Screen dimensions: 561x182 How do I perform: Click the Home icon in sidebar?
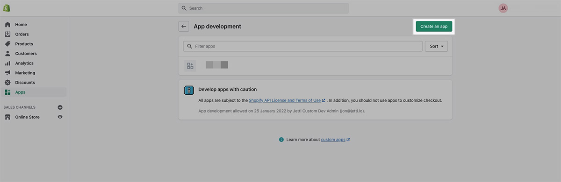7,24
